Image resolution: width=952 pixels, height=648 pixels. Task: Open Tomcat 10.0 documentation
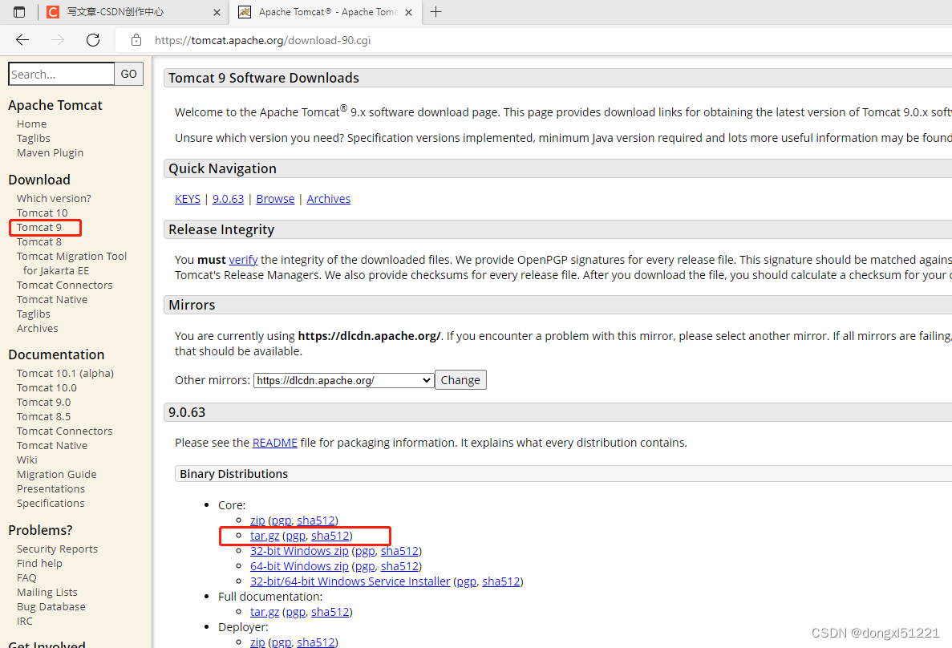tap(47, 387)
